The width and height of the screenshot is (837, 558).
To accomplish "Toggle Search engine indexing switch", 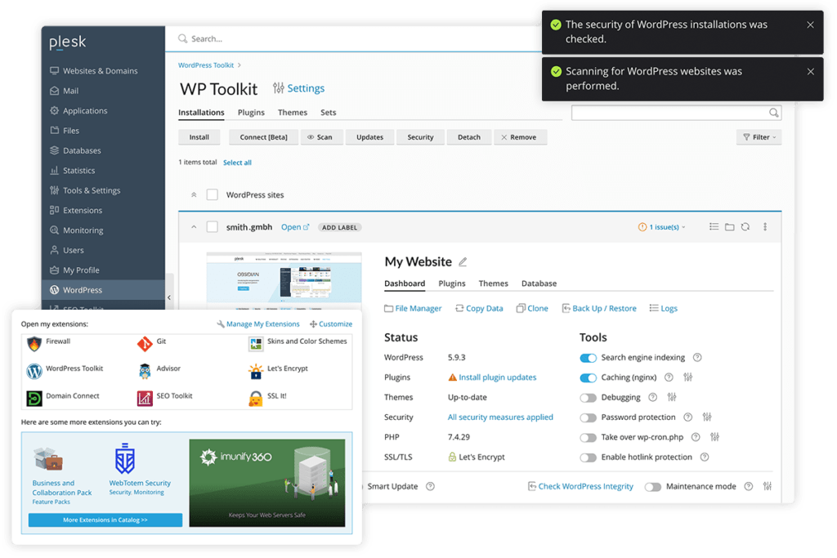I will point(589,358).
